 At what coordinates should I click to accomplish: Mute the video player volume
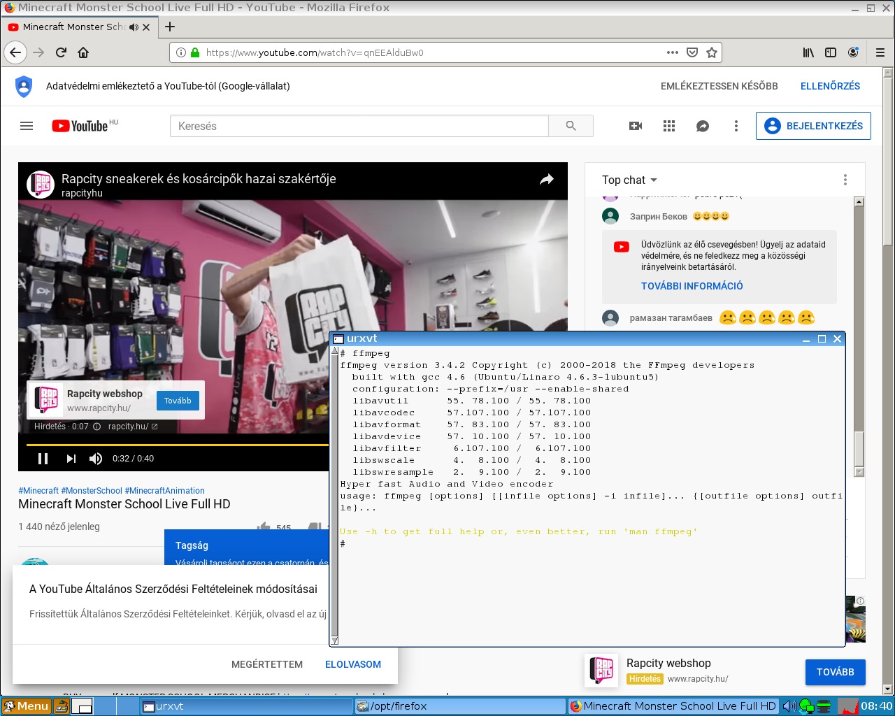pos(96,459)
